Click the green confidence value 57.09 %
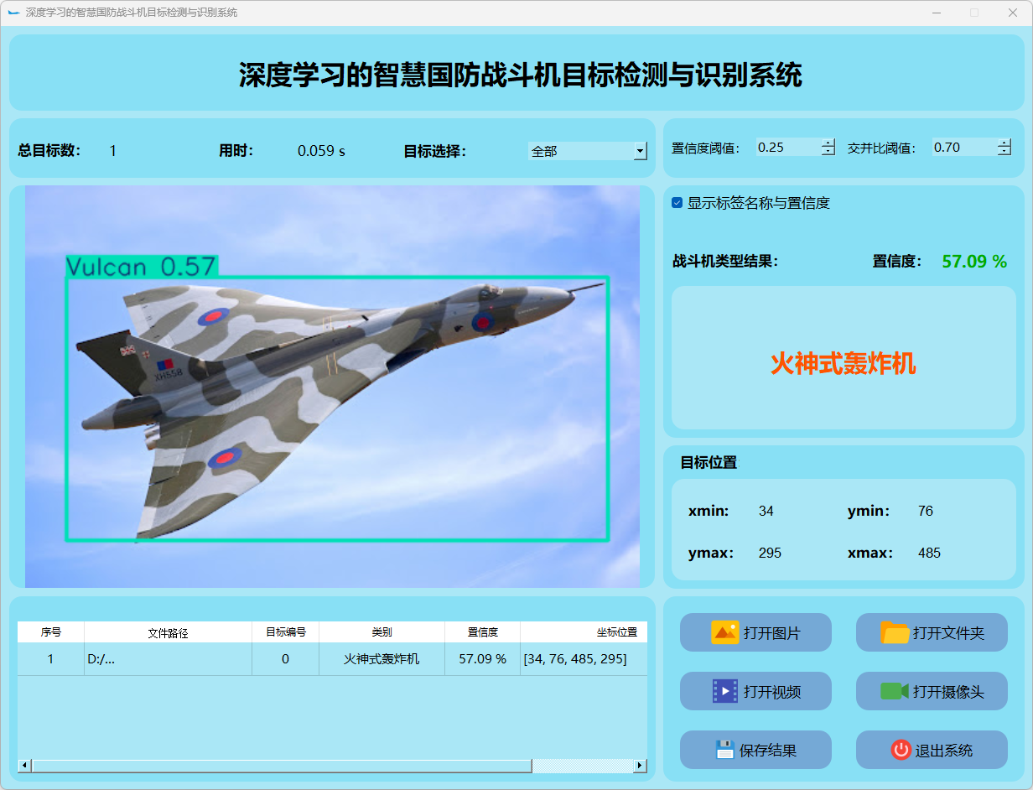 tap(974, 262)
